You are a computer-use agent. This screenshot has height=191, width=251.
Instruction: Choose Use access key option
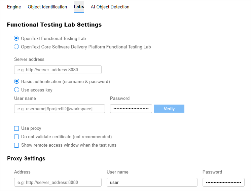(x=16, y=90)
